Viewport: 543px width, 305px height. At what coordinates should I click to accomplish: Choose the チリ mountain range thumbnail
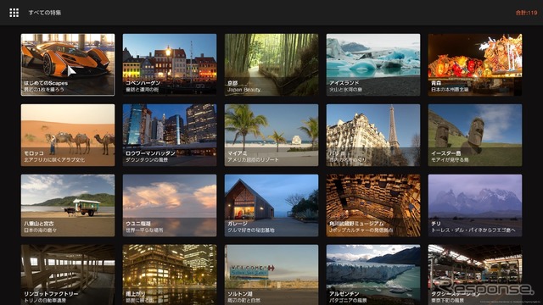point(475,205)
